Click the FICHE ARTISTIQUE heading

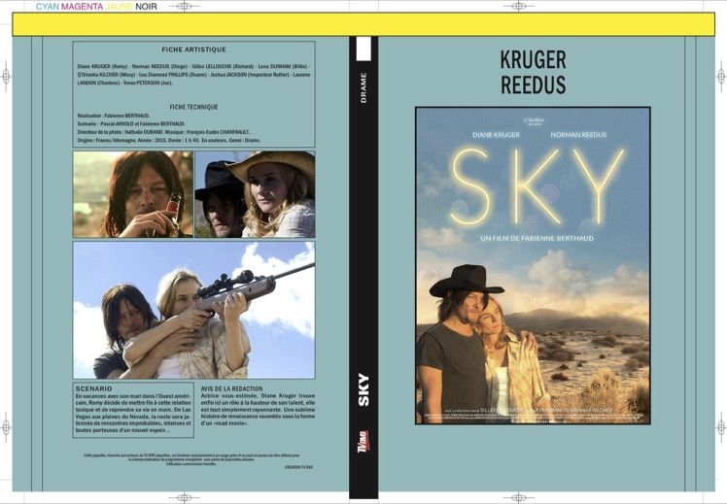tap(193, 50)
